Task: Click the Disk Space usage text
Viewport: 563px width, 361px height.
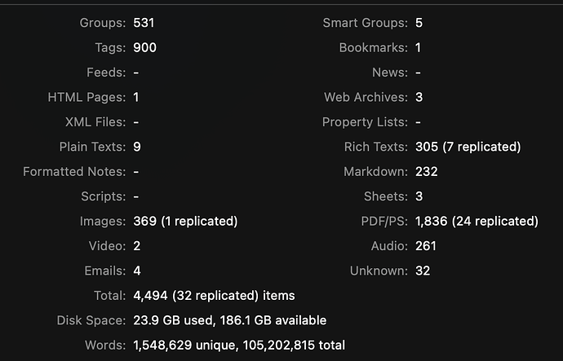Action: [x=230, y=320]
